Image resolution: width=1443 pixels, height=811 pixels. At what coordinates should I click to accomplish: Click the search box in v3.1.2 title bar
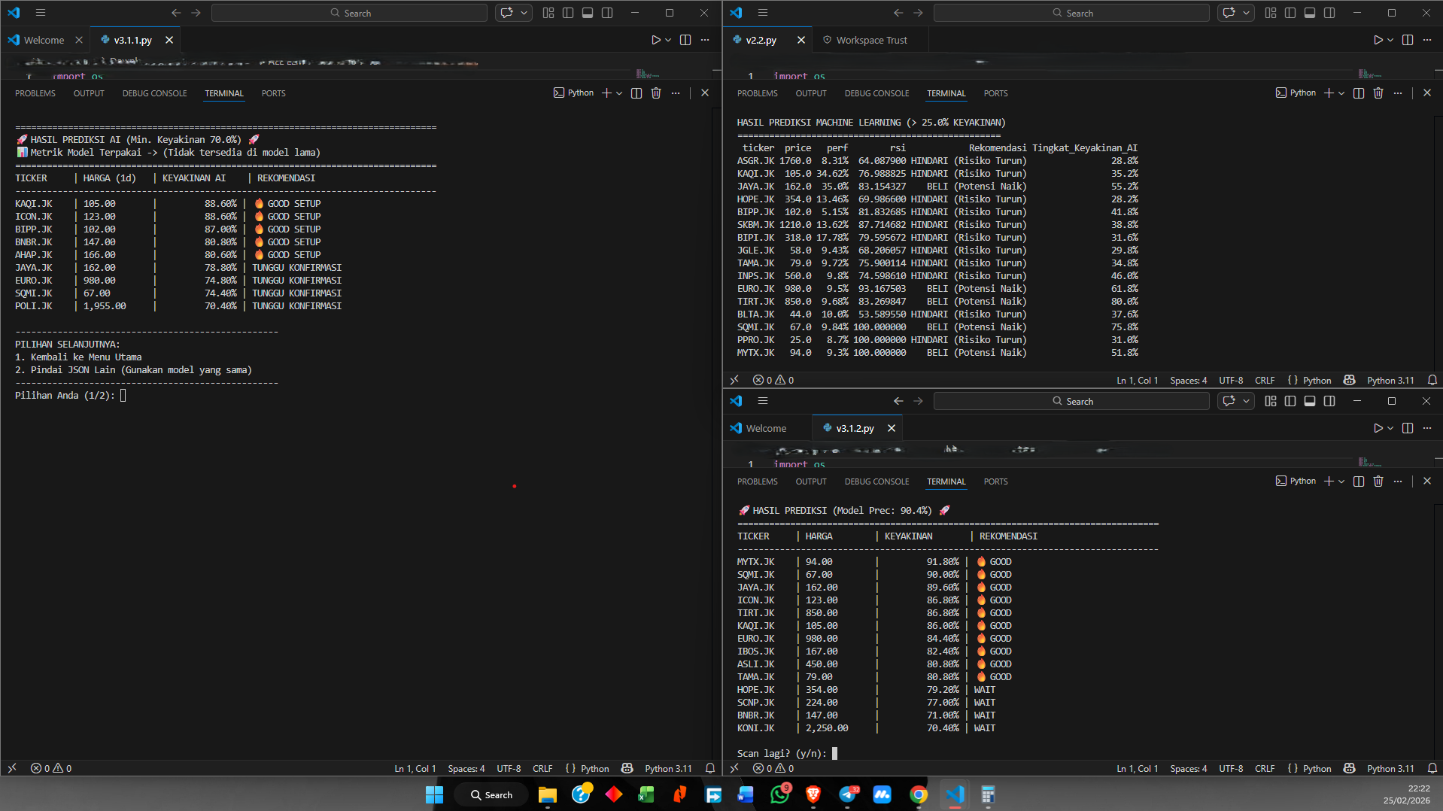[1071, 401]
